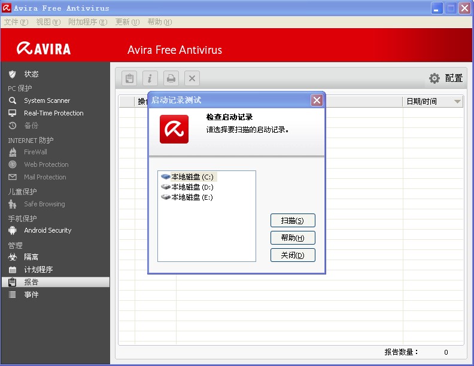
Task: Click the information 'i' toolbar button
Action: pyautogui.click(x=150, y=78)
